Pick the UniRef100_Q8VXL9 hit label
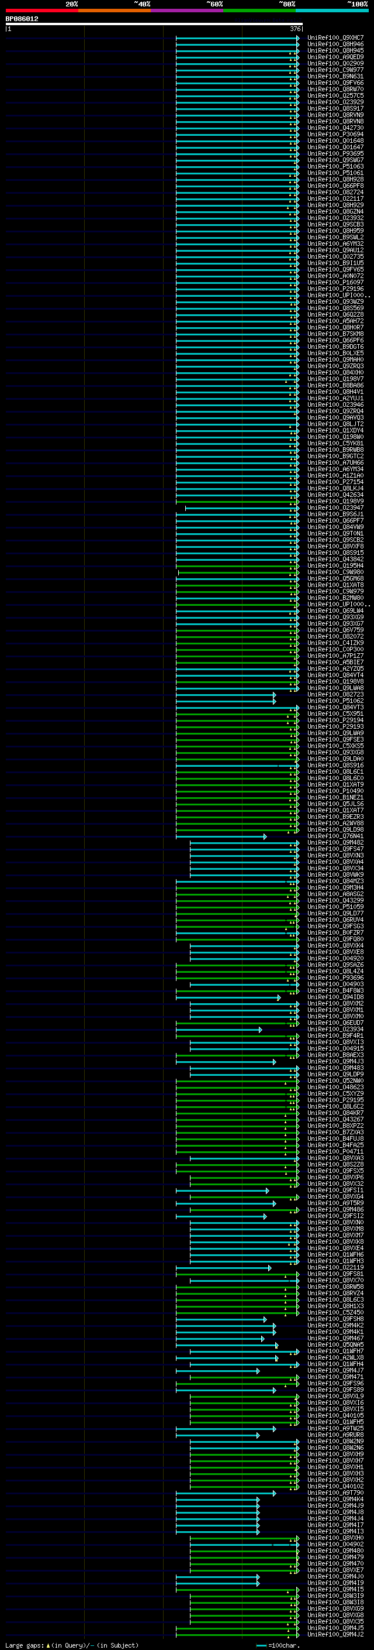Image resolution: width=374 pixels, height=1650 pixels. (x=335, y=1396)
